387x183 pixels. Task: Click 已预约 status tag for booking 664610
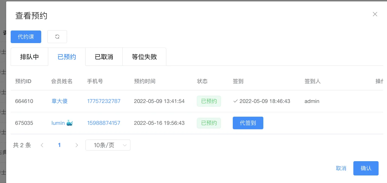209,101
